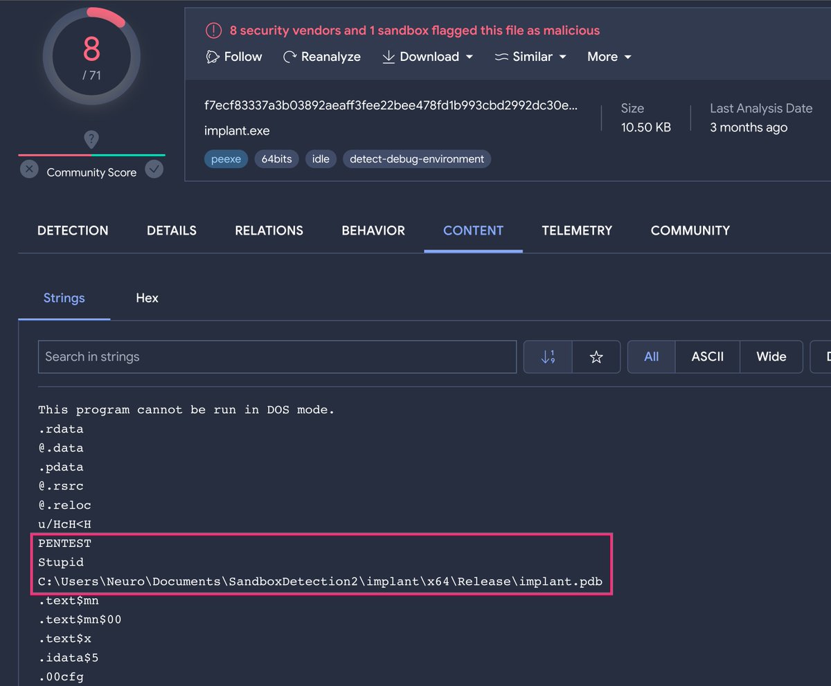
Task: Click the malicious vendors flagged message
Action: pyautogui.click(x=415, y=30)
